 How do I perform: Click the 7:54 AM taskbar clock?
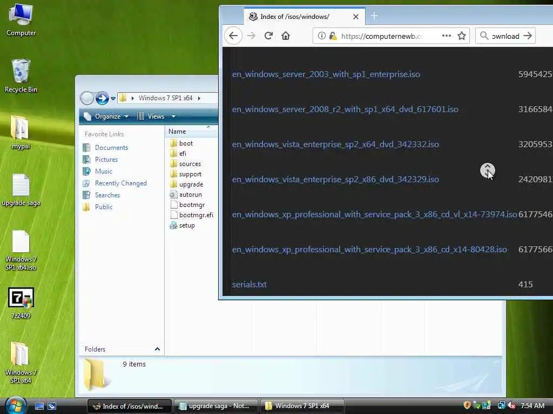pyautogui.click(x=532, y=405)
